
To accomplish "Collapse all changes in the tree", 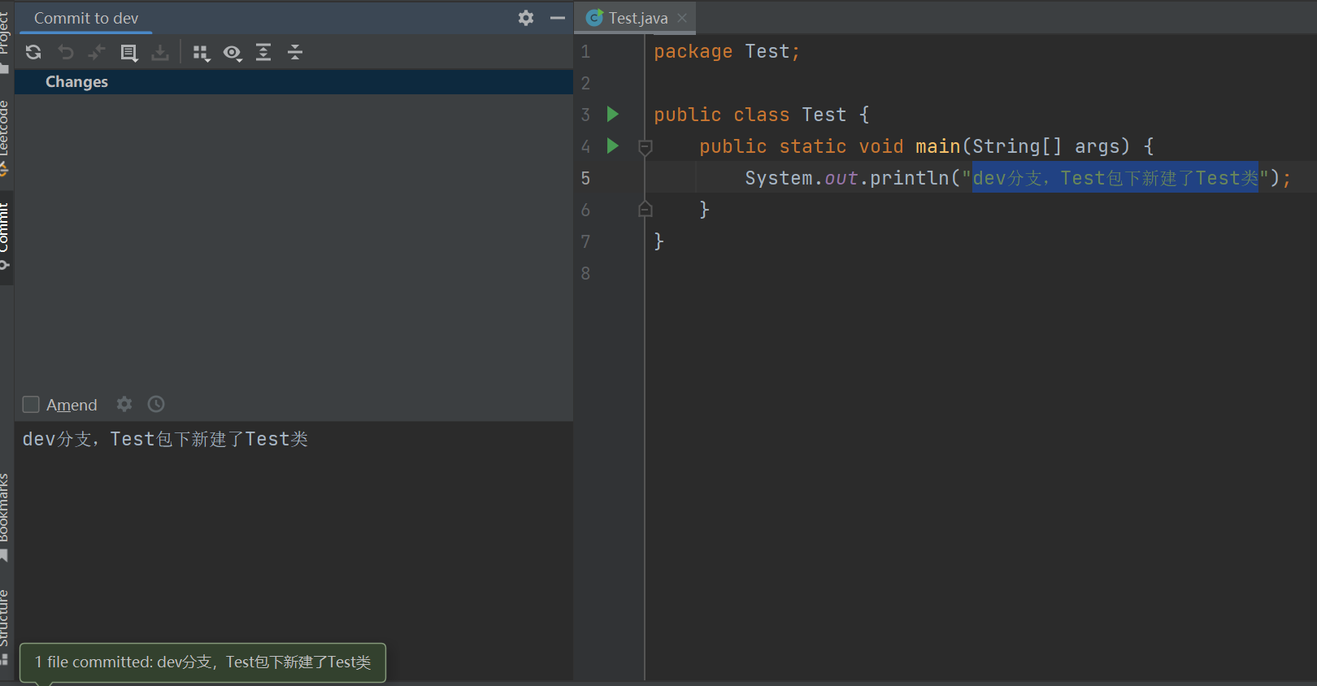I will coord(295,53).
